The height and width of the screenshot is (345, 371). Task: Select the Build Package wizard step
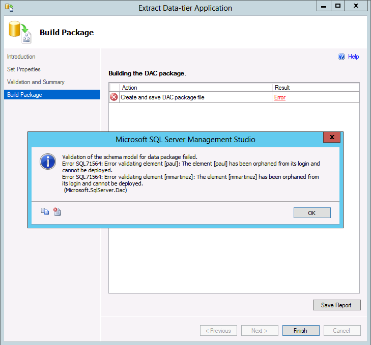[x=52, y=95]
